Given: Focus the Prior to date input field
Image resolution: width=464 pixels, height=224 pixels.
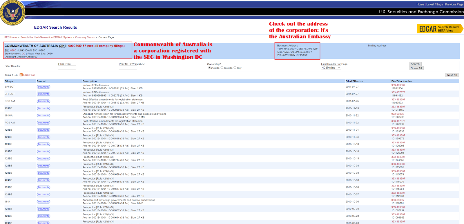Looking at the screenshot, I should click(128, 68).
